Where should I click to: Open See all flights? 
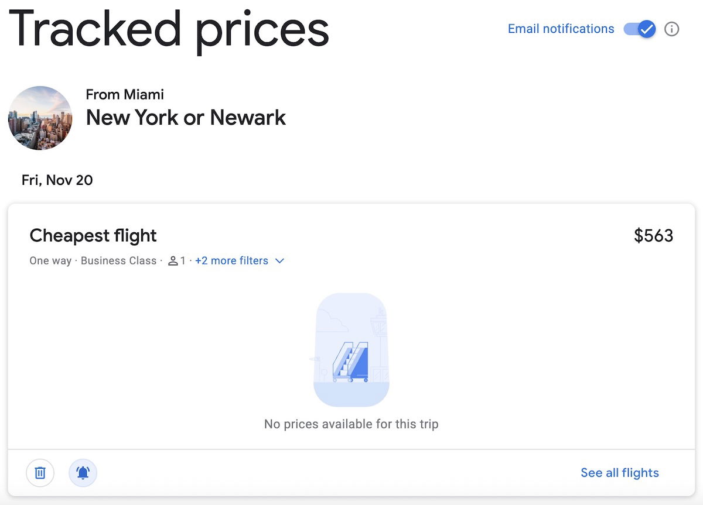(619, 473)
